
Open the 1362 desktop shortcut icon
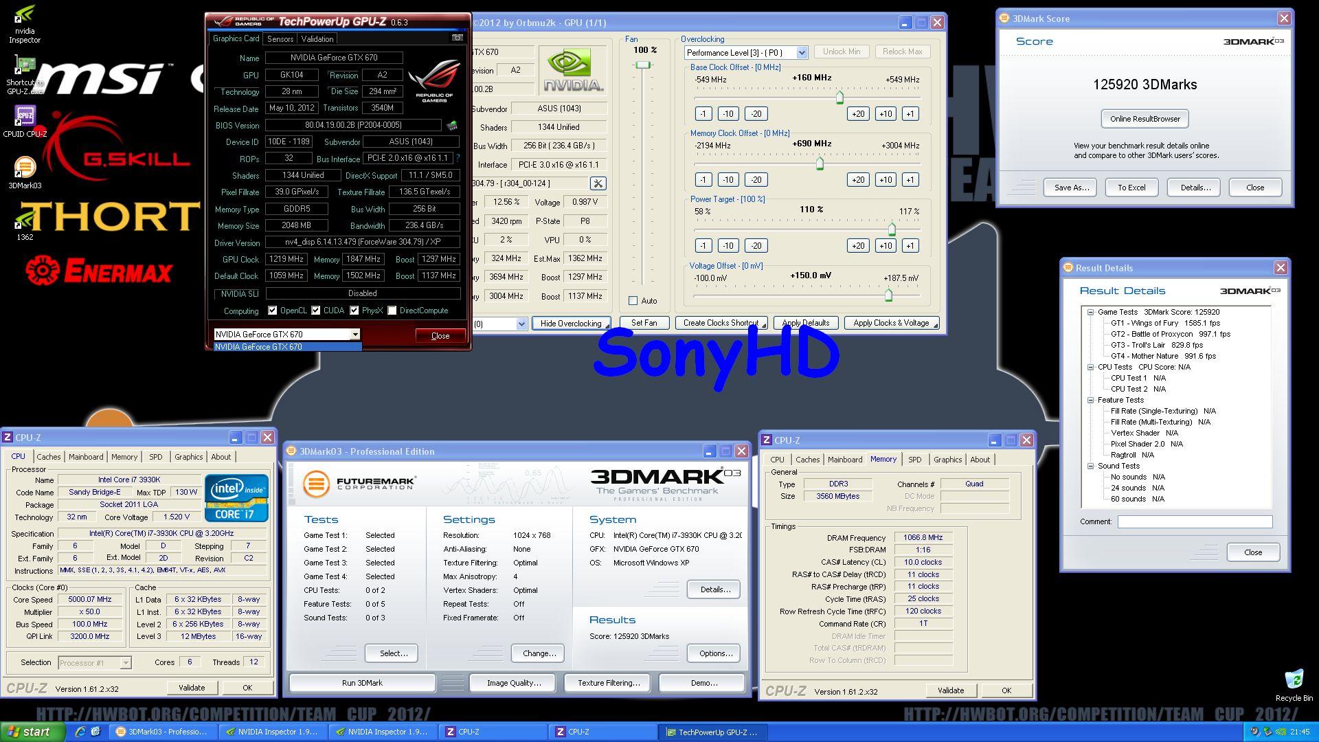click(25, 224)
